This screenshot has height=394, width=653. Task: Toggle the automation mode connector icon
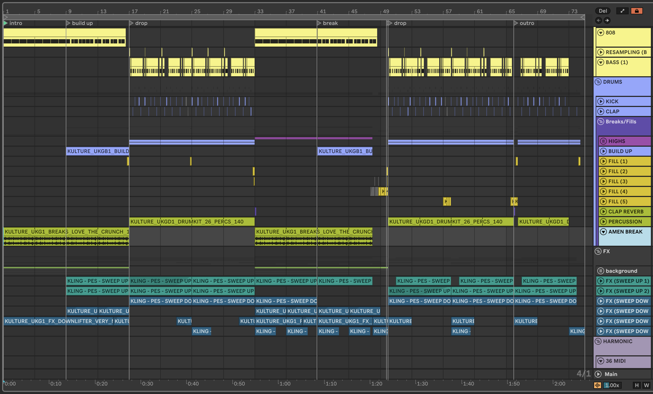pyautogui.click(x=622, y=11)
